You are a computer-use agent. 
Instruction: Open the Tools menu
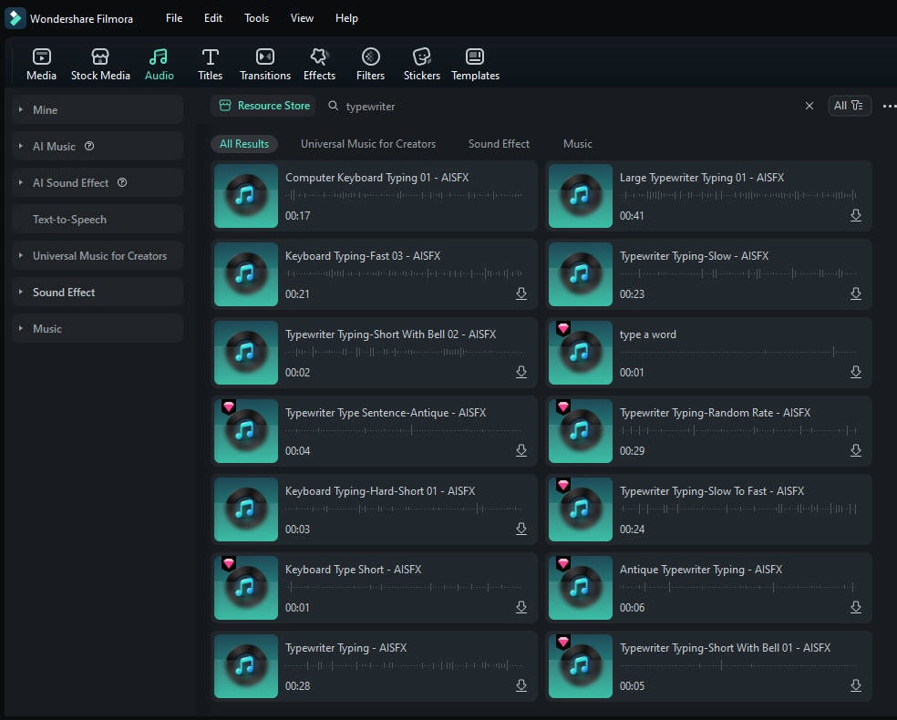256,18
